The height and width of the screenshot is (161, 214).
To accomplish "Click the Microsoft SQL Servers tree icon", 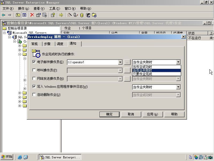I will pyautogui.click(x=9, y=33).
